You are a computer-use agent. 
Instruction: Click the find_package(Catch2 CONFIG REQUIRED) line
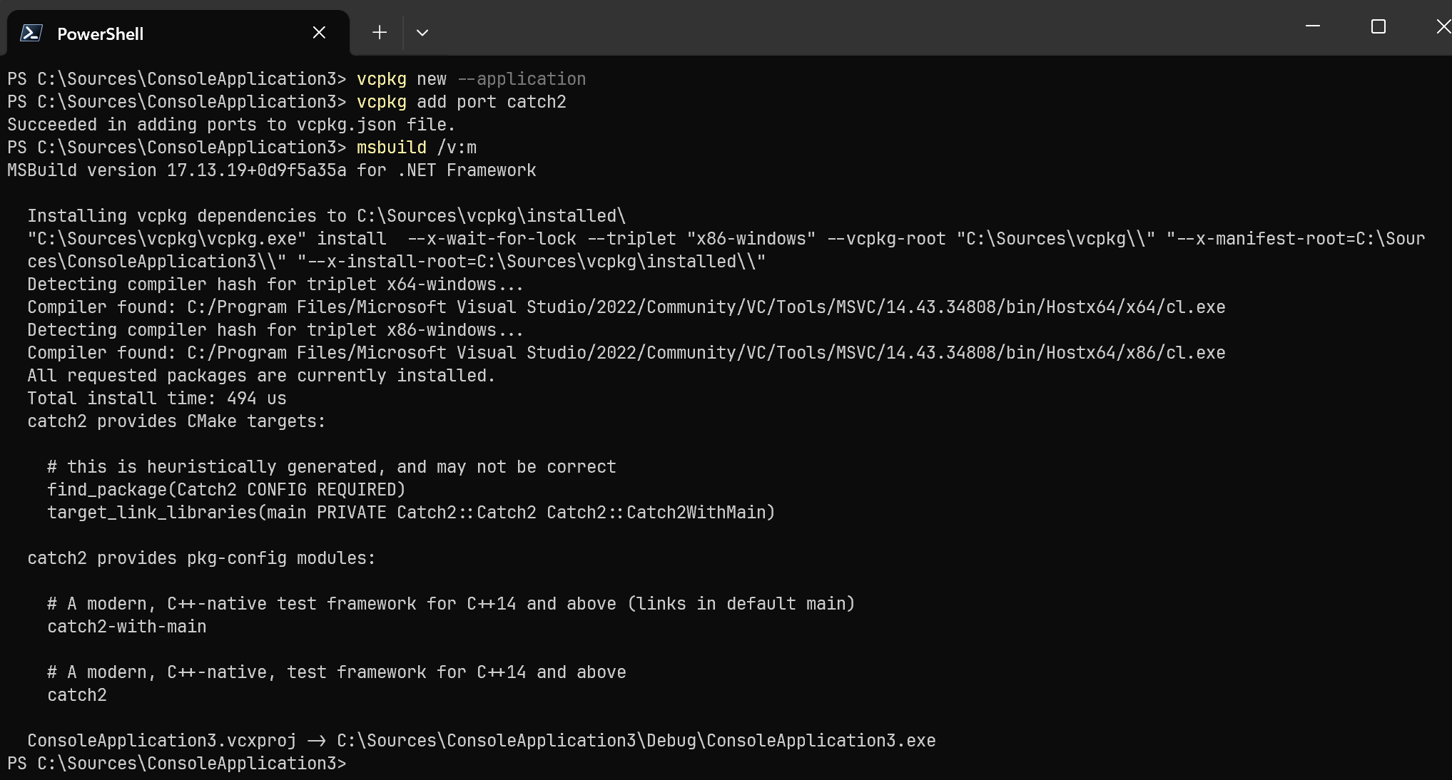coord(226,490)
